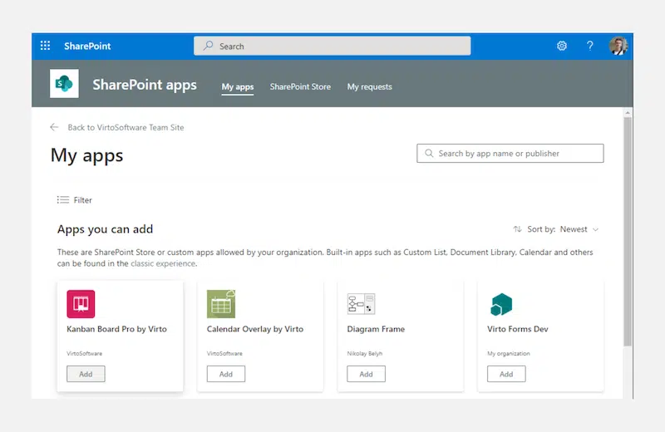This screenshot has width=665, height=432.
Task: Click the SharePoint apps logo tile
Action: click(x=64, y=84)
